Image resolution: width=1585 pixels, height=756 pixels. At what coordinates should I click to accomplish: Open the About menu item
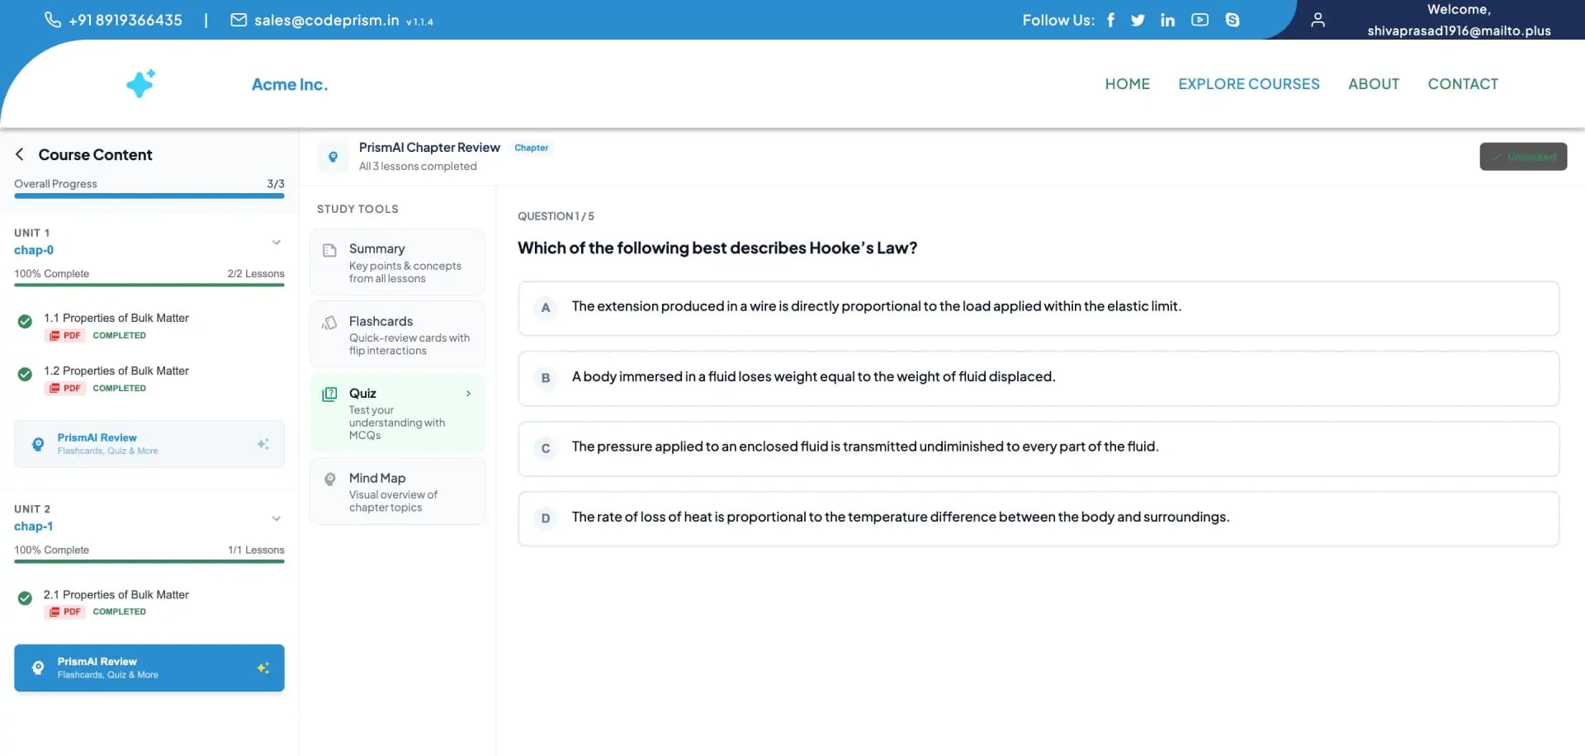tap(1373, 84)
